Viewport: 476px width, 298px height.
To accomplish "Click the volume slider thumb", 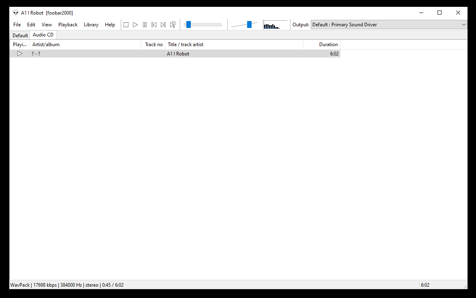I will tap(249, 25).
